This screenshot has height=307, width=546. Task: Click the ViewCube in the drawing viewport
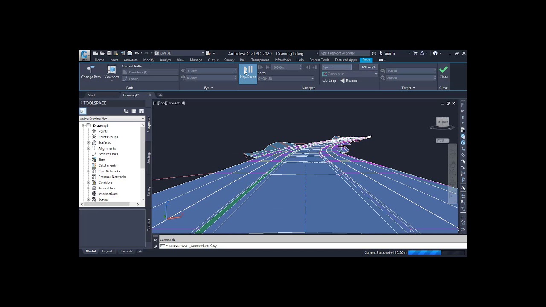(x=442, y=123)
